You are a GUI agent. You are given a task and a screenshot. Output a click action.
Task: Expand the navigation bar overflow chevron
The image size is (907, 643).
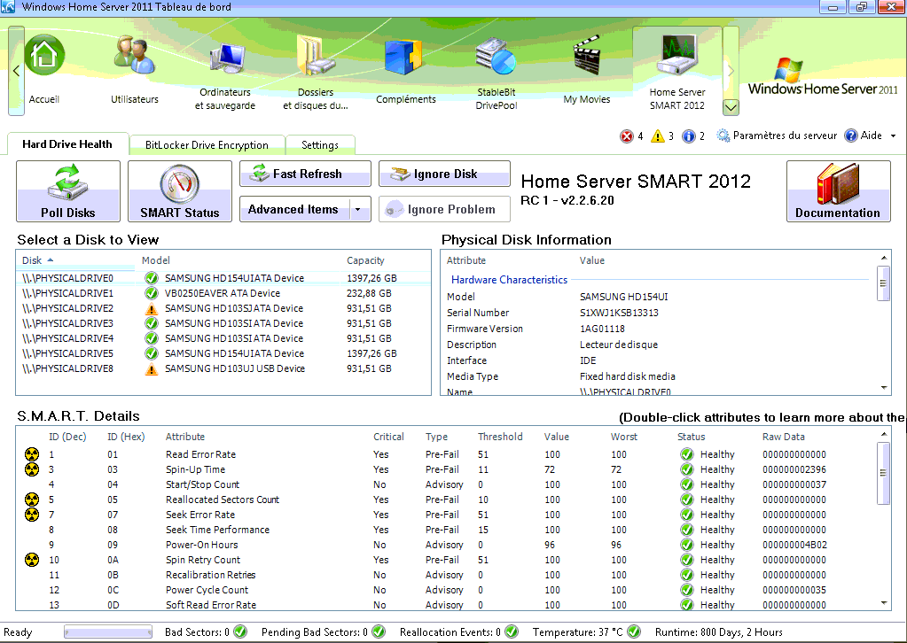731,107
